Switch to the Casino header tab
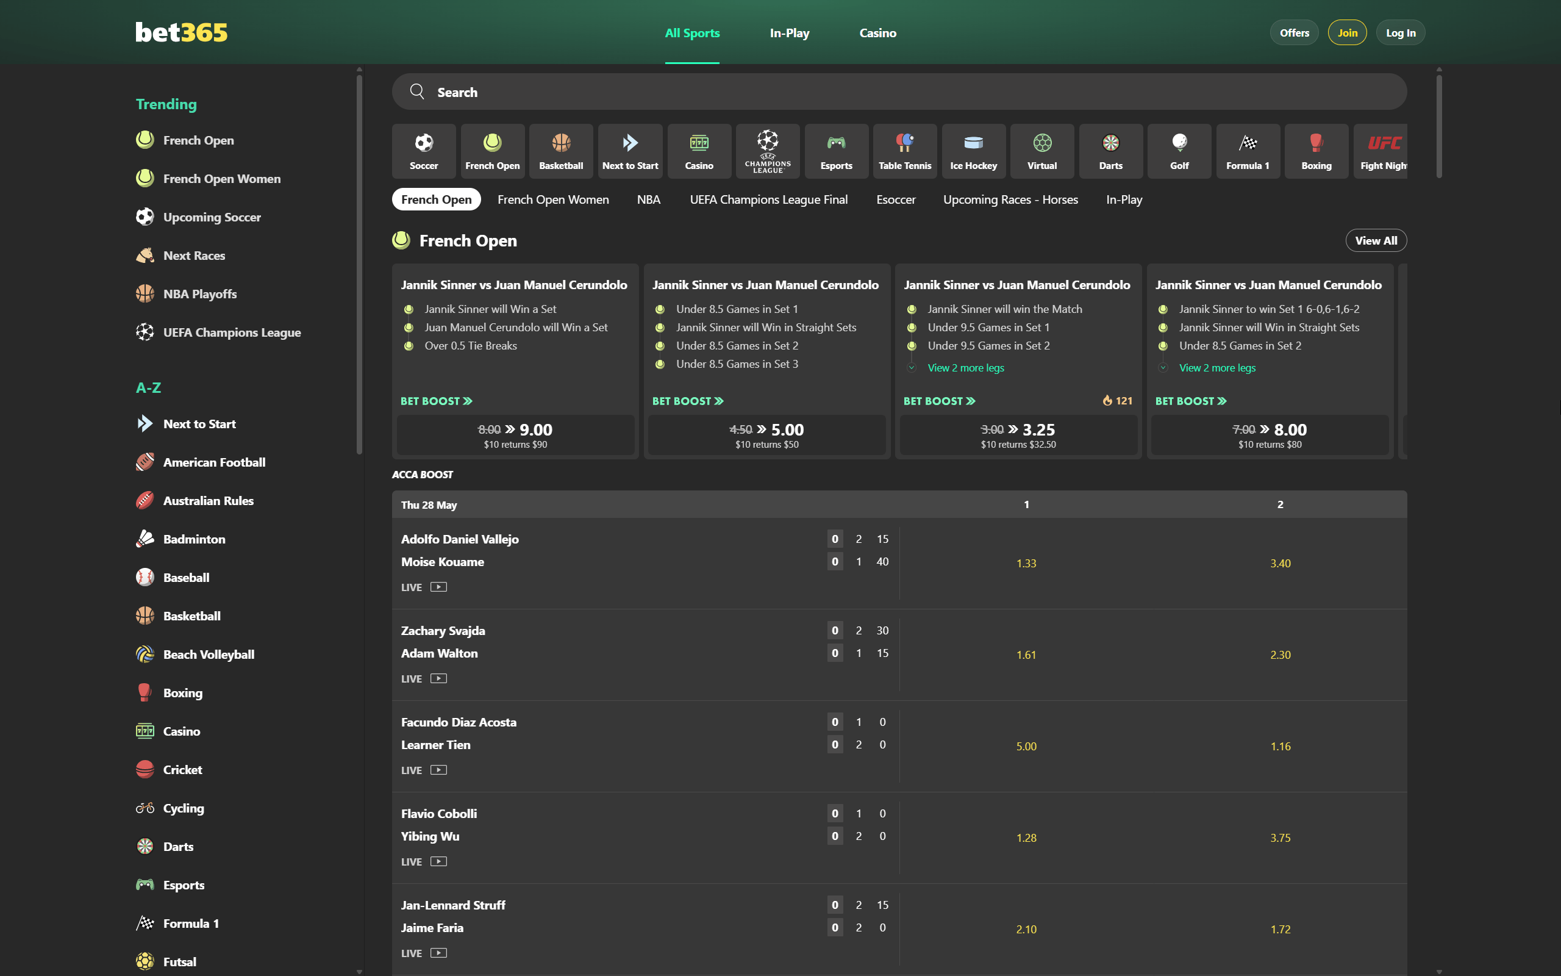Viewport: 1561px width, 976px height. [878, 33]
